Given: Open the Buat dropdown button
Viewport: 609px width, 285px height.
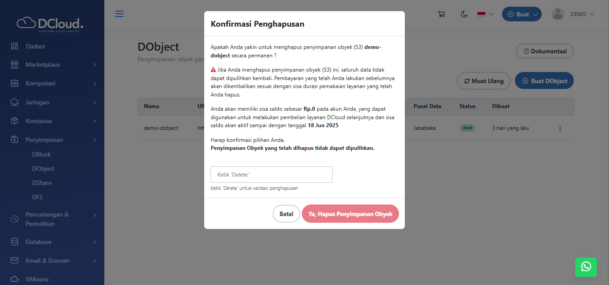Looking at the screenshot, I should [x=522, y=14].
